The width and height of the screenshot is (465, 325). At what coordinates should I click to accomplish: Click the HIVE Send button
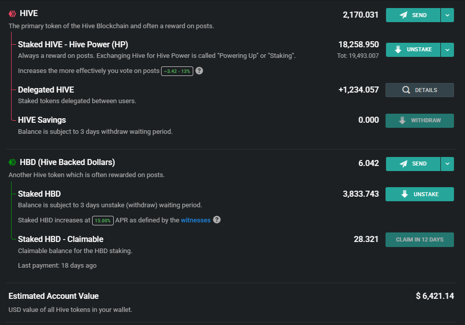coord(413,15)
